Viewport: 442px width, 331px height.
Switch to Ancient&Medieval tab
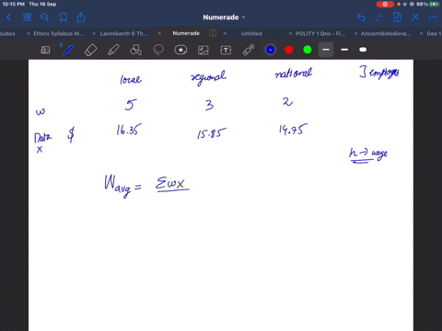pos(386,33)
